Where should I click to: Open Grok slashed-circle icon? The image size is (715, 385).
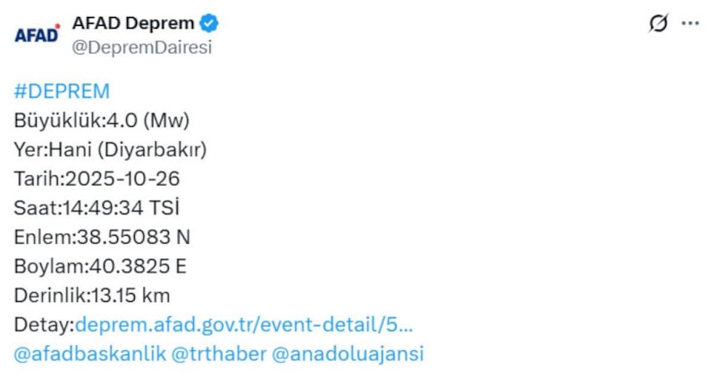pos(658,24)
